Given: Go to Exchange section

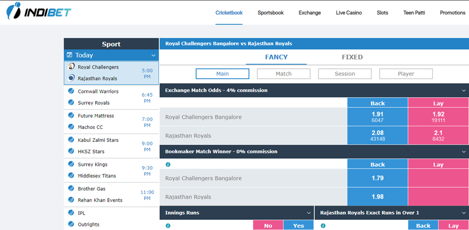Looking at the screenshot, I should click(310, 13).
